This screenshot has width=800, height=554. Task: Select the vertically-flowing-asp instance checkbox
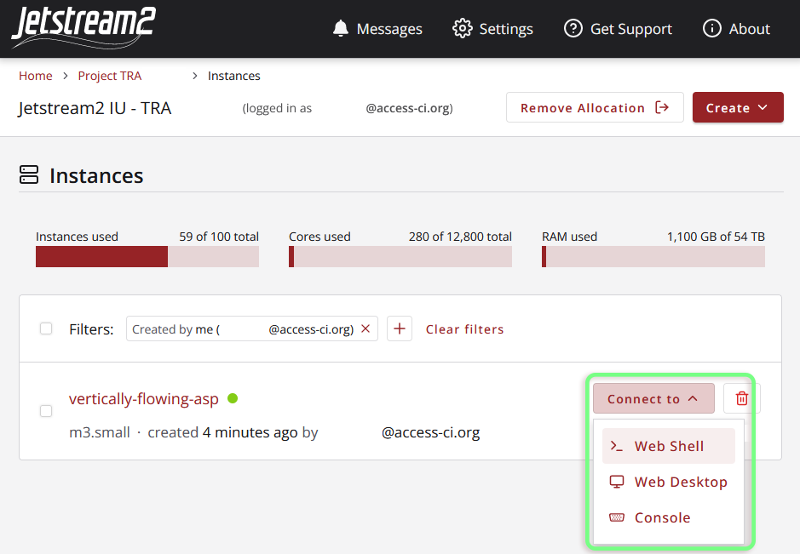tap(46, 411)
